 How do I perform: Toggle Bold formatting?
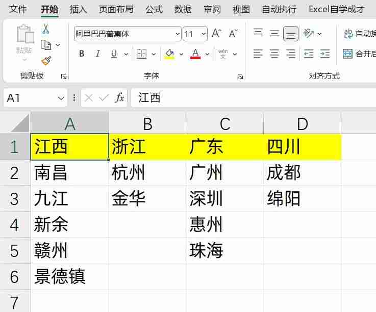(x=82, y=54)
